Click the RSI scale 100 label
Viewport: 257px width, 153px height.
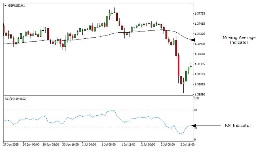click(x=197, y=98)
